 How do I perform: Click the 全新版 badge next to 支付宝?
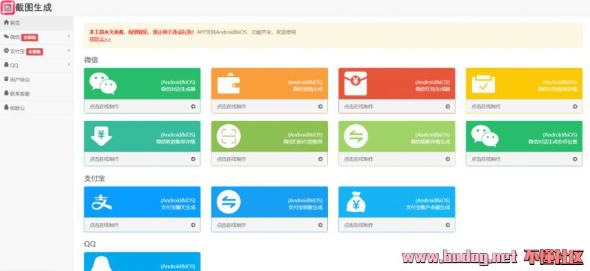[34, 51]
